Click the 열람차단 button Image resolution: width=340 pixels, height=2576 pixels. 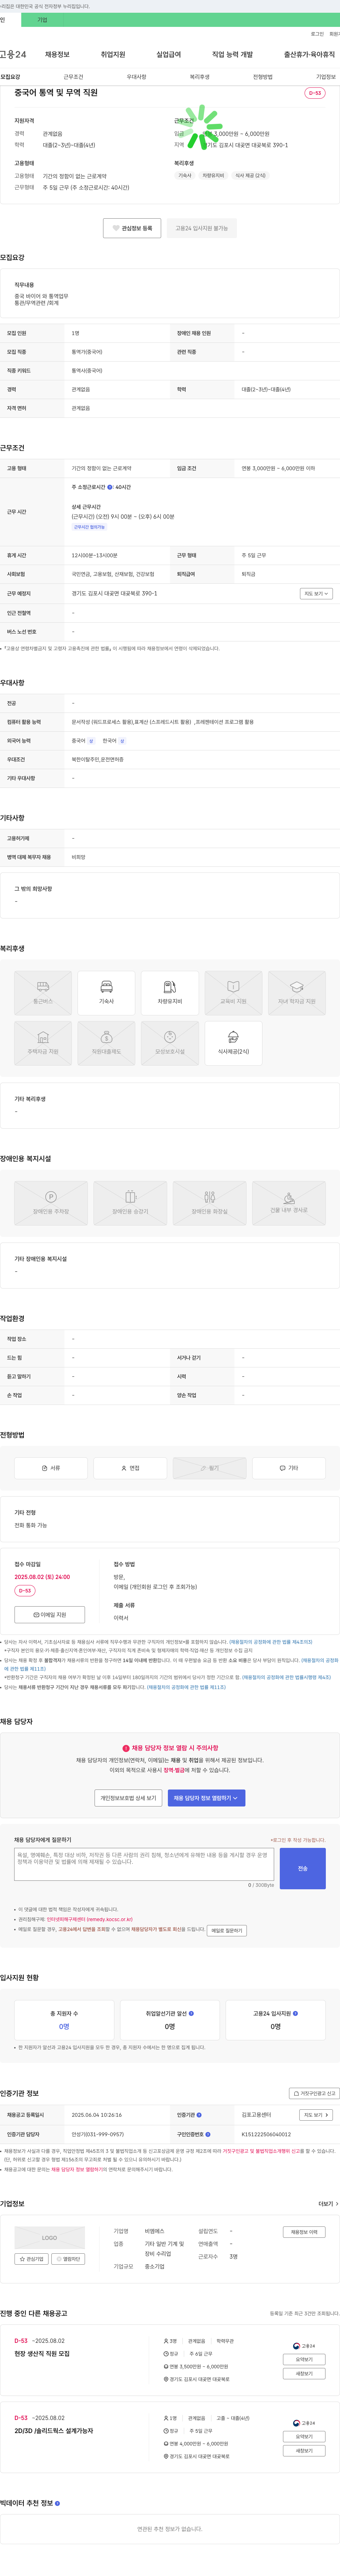[x=68, y=2259]
